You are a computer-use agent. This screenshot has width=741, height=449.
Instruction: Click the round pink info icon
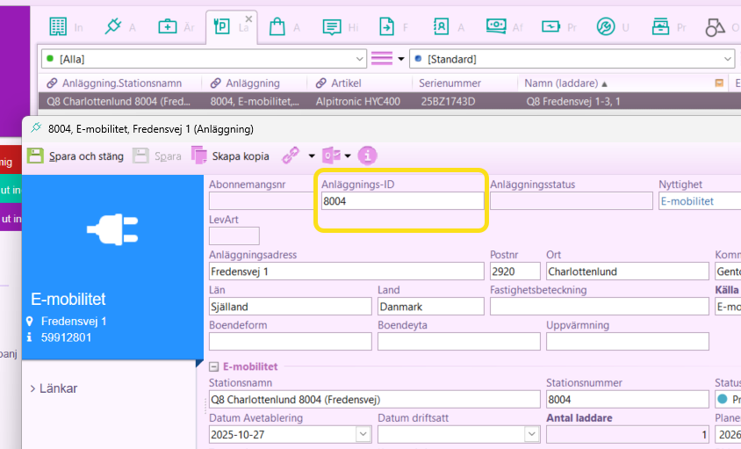367,156
